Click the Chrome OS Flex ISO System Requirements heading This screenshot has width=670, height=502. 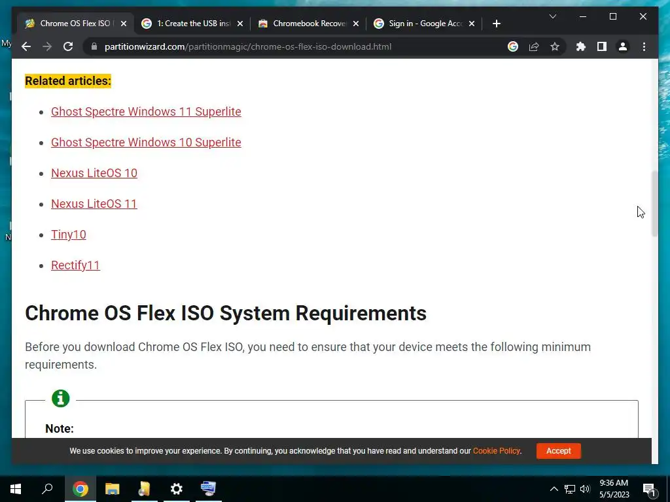[x=226, y=313]
